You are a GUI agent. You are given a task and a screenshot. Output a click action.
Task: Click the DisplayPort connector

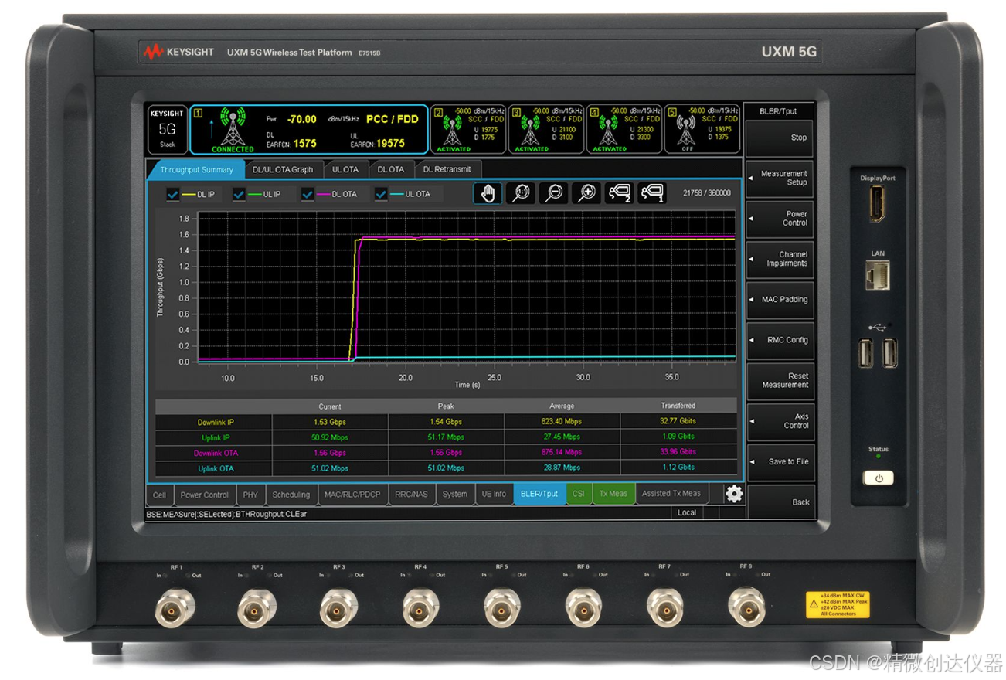pos(878,203)
